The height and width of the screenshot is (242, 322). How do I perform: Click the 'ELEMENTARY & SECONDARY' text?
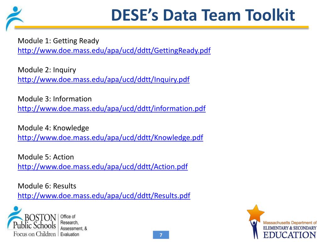(290, 228)
